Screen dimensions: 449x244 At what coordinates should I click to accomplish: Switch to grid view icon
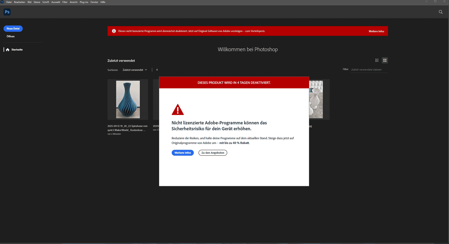tap(385, 60)
